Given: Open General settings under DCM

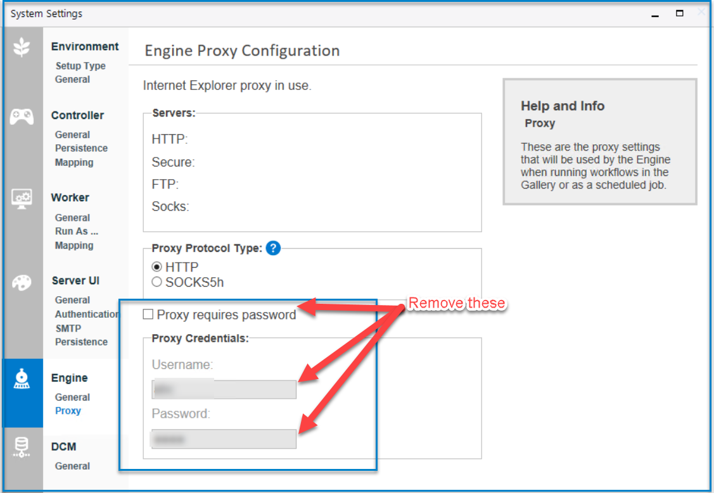Looking at the screenshot, I should [x=72, y=465].
